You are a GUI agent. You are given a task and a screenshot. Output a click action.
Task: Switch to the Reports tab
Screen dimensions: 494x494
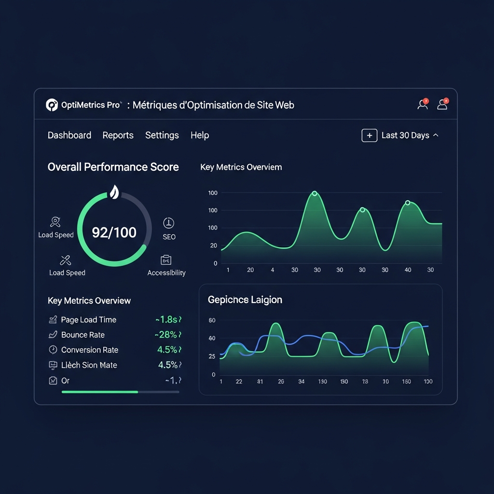pyautogui.click(x=118, y=136)
